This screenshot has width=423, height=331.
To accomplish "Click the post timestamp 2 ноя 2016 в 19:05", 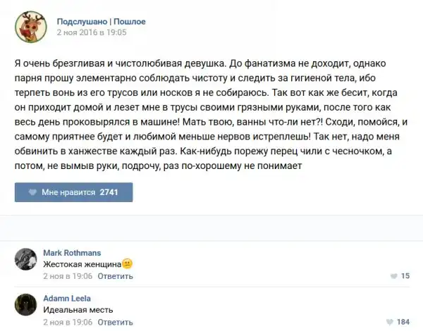I will point(91,33).
